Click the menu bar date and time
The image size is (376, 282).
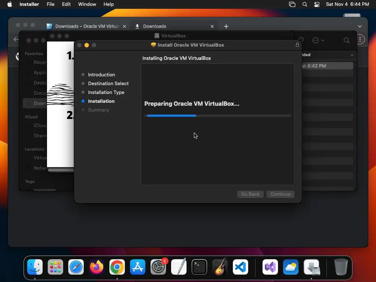coord(347,4)
